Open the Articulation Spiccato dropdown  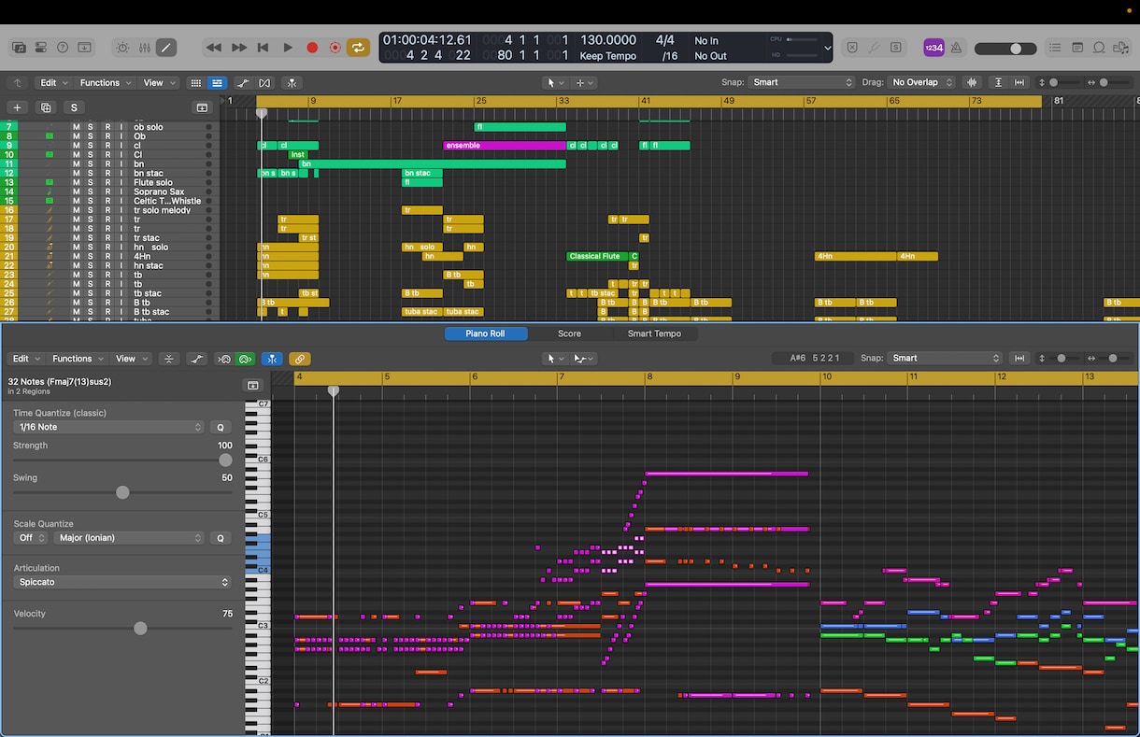pos(122,582)
